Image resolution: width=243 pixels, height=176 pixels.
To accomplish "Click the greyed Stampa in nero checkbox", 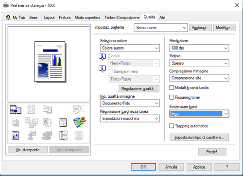I will pos(110,71).
